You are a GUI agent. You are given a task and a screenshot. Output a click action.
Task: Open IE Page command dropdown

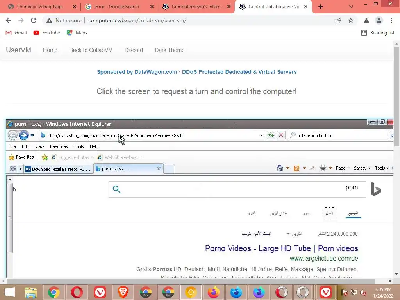click(342, 168)
